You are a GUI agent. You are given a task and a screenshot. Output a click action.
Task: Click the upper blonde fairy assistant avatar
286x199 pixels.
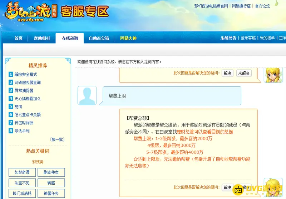(273, 75)
